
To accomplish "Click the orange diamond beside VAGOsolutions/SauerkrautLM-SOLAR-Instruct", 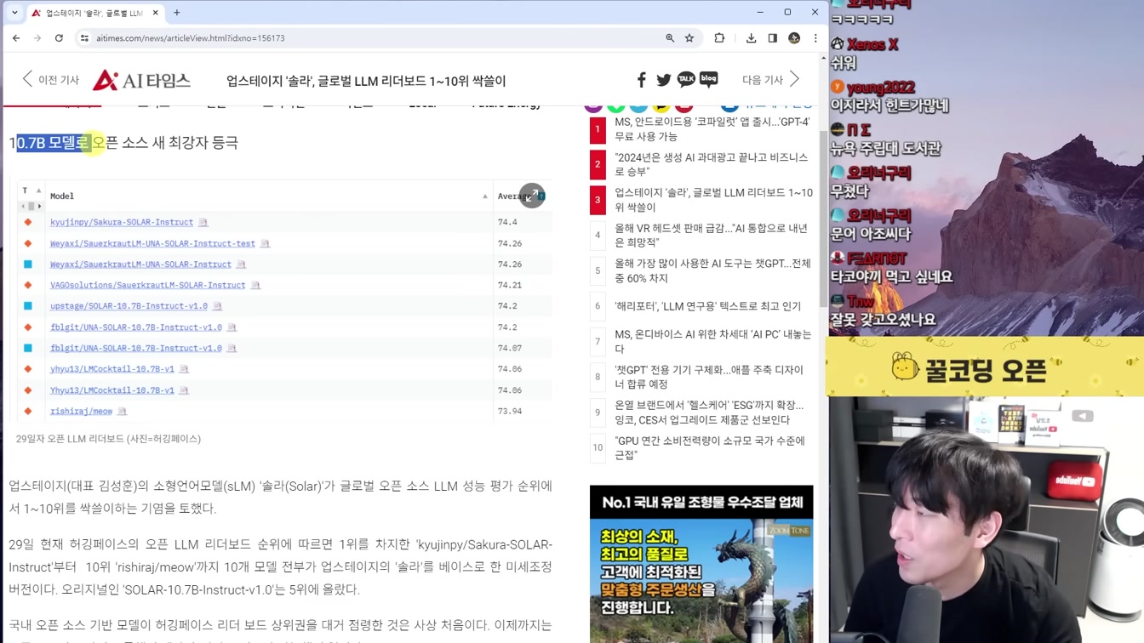I will tap(28, 285).
